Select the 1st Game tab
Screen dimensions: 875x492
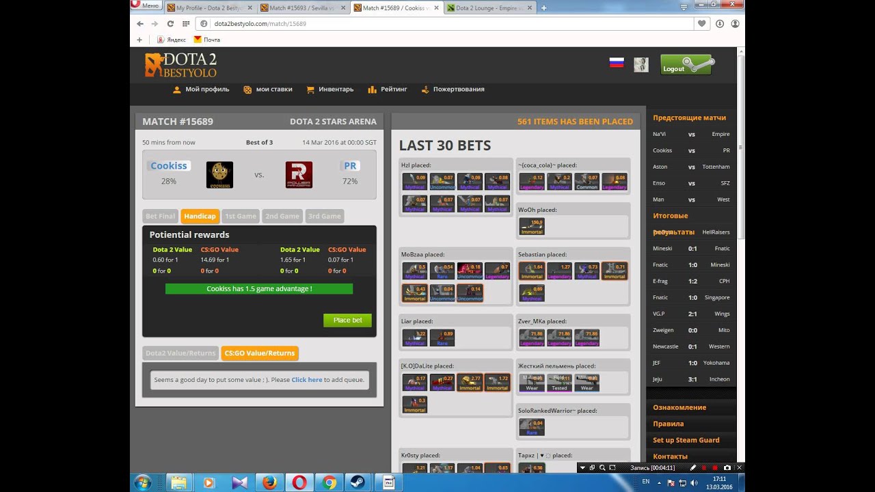coord(241,216)
